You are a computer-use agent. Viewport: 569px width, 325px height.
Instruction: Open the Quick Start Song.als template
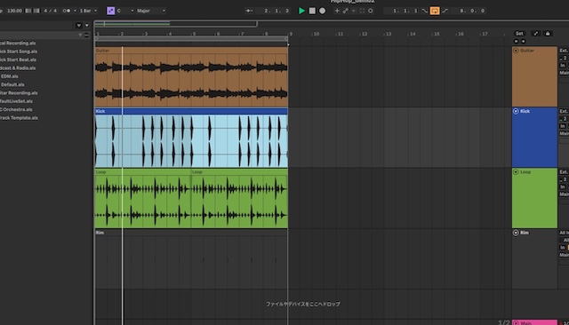tap(19, 52)
